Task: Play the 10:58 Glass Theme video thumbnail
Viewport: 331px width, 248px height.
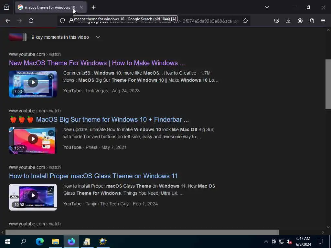Action: [x=33, y=197]
